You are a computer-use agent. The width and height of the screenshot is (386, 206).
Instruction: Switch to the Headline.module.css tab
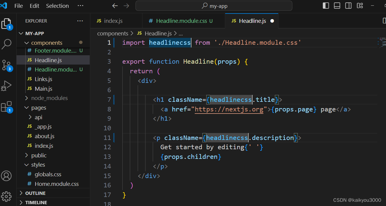(184, 21)
